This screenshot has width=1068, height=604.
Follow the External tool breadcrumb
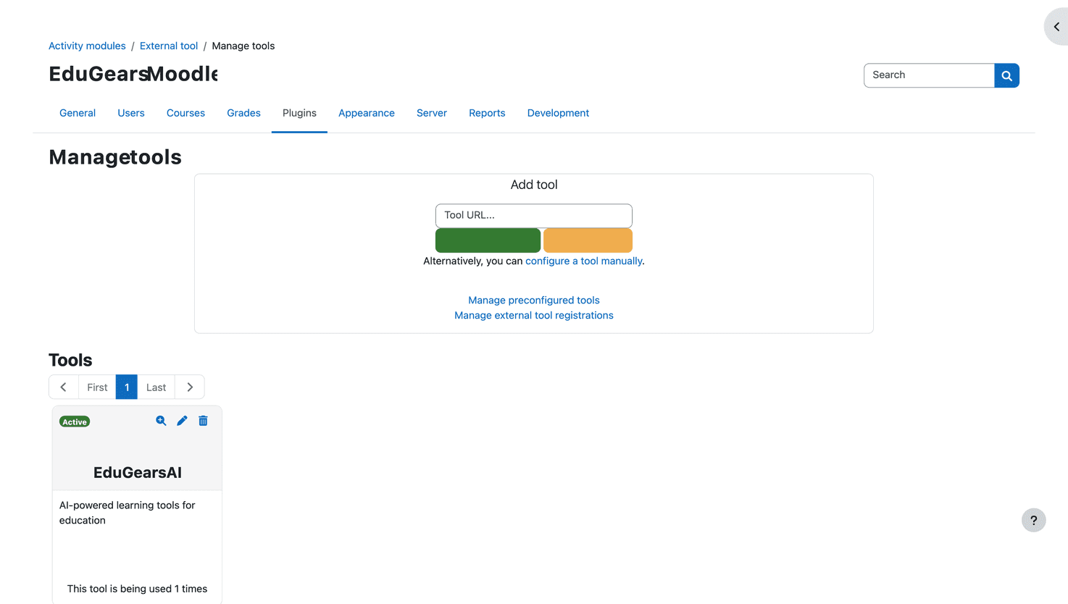coord(168,46)
